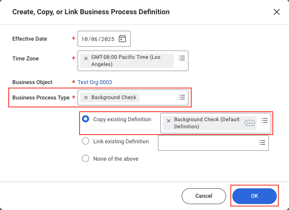Open the Business Process Type prompt list
Image resolution: width=289 pixels, height=210 pixels.
pyautogui.click(x=182, y=97)
